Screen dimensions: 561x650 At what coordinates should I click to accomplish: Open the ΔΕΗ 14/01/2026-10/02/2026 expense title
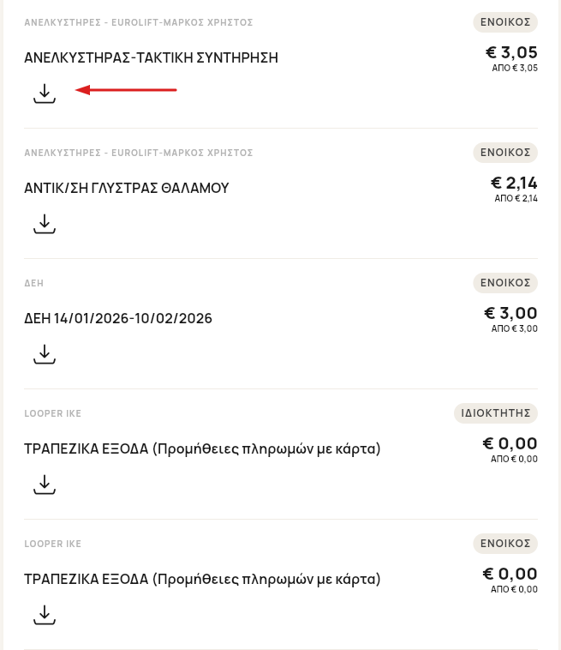pyautogui.click(x=118, y=319)
